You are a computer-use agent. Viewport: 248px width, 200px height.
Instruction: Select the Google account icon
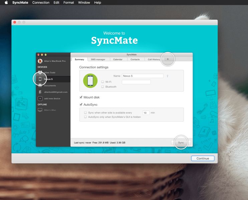pyautogui.click(x=40, y=92)
